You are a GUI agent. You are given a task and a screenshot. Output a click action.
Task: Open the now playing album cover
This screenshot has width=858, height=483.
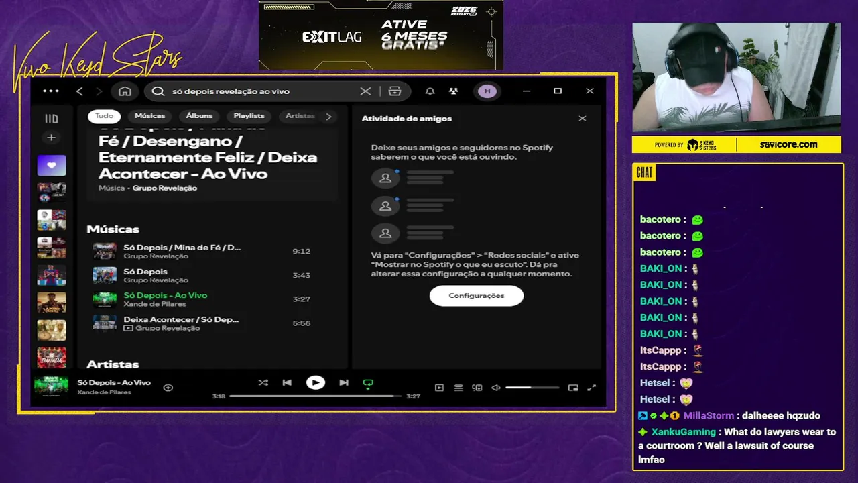pos(52,386)
